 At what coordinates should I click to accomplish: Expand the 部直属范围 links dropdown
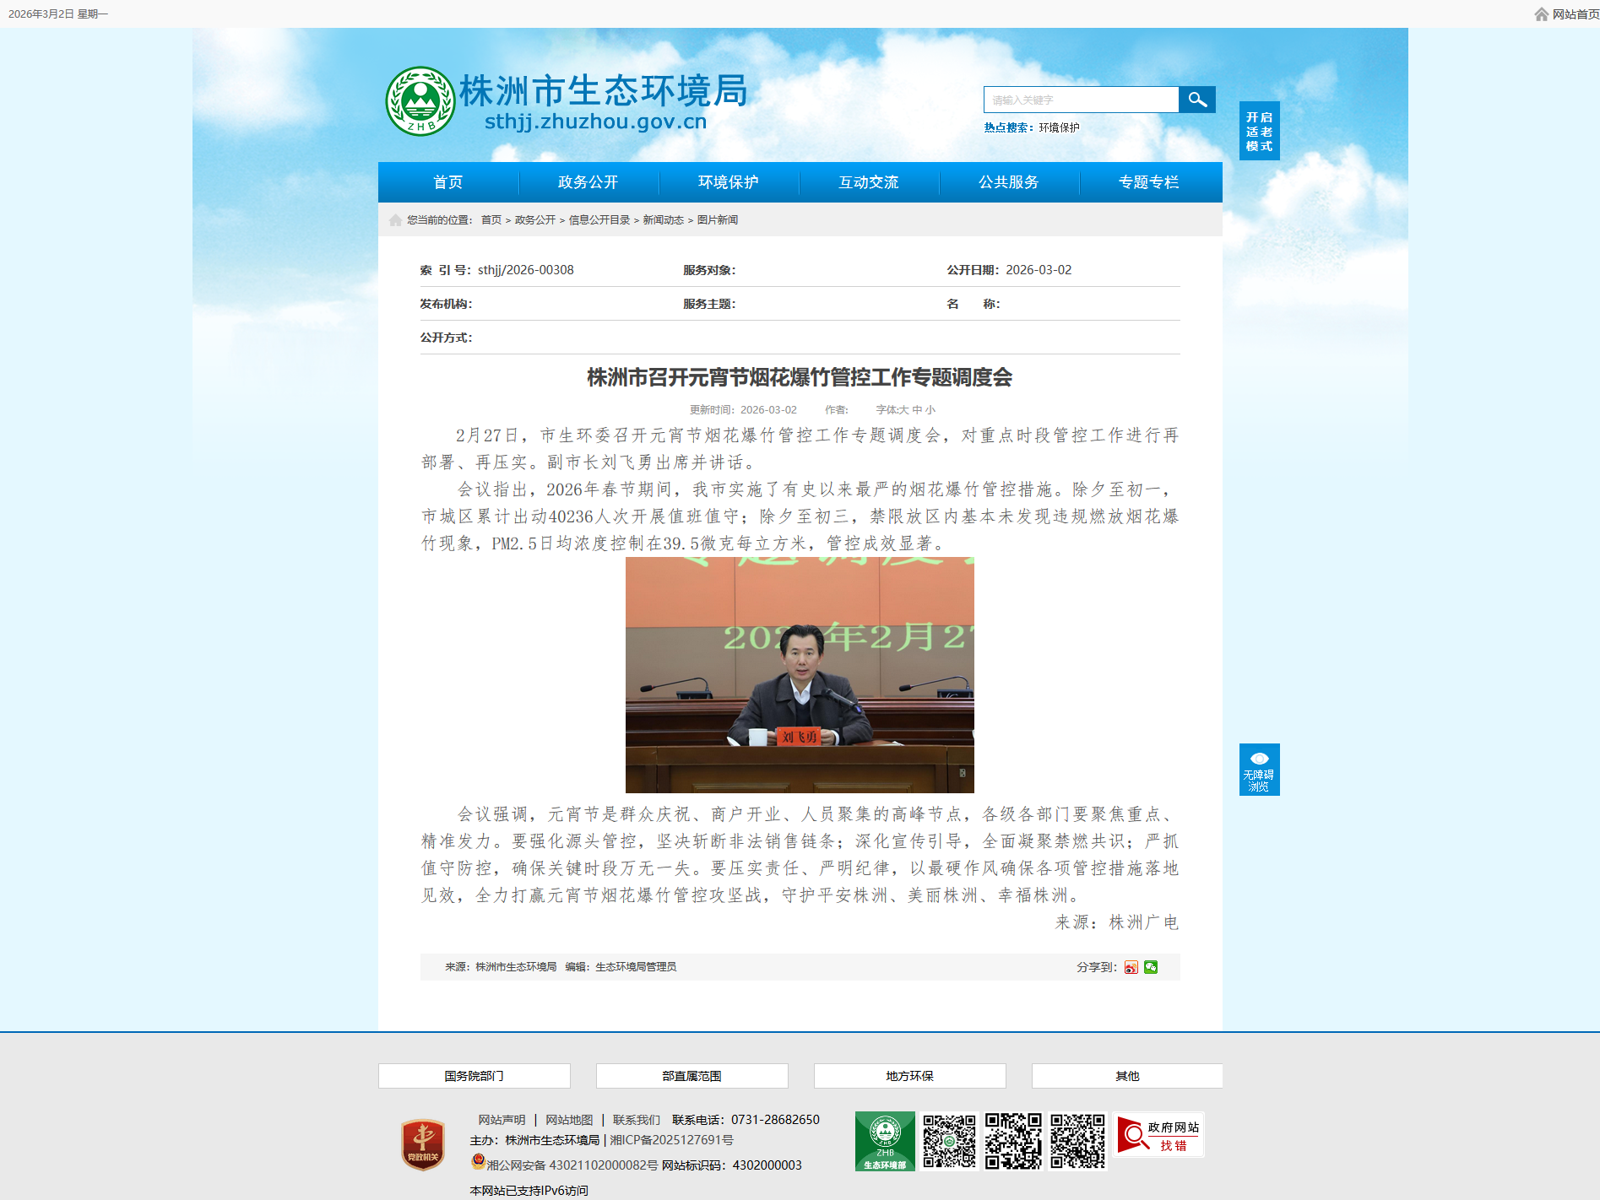pyautogui.click(x=692, y=1076)
